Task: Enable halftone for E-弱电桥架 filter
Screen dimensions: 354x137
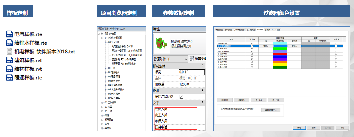Action: [x=336, y=43]
